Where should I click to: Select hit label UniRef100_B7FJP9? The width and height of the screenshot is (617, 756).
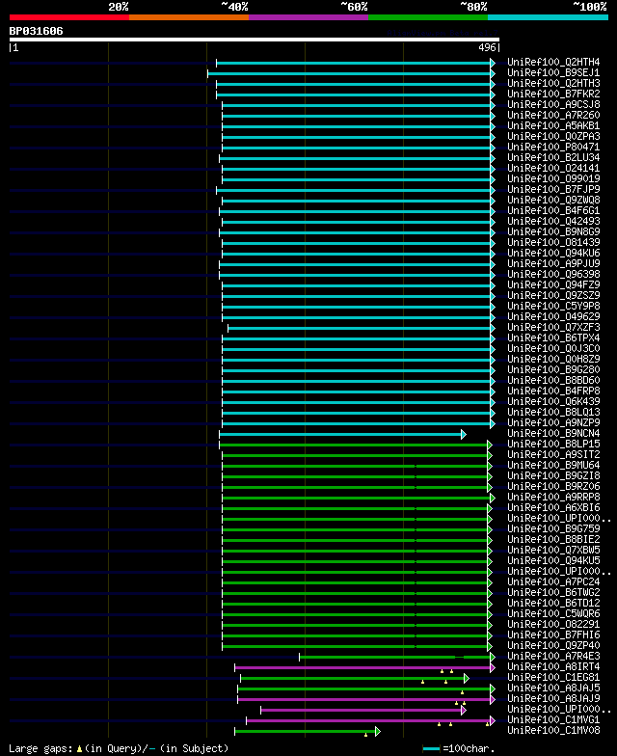[553, 189]
